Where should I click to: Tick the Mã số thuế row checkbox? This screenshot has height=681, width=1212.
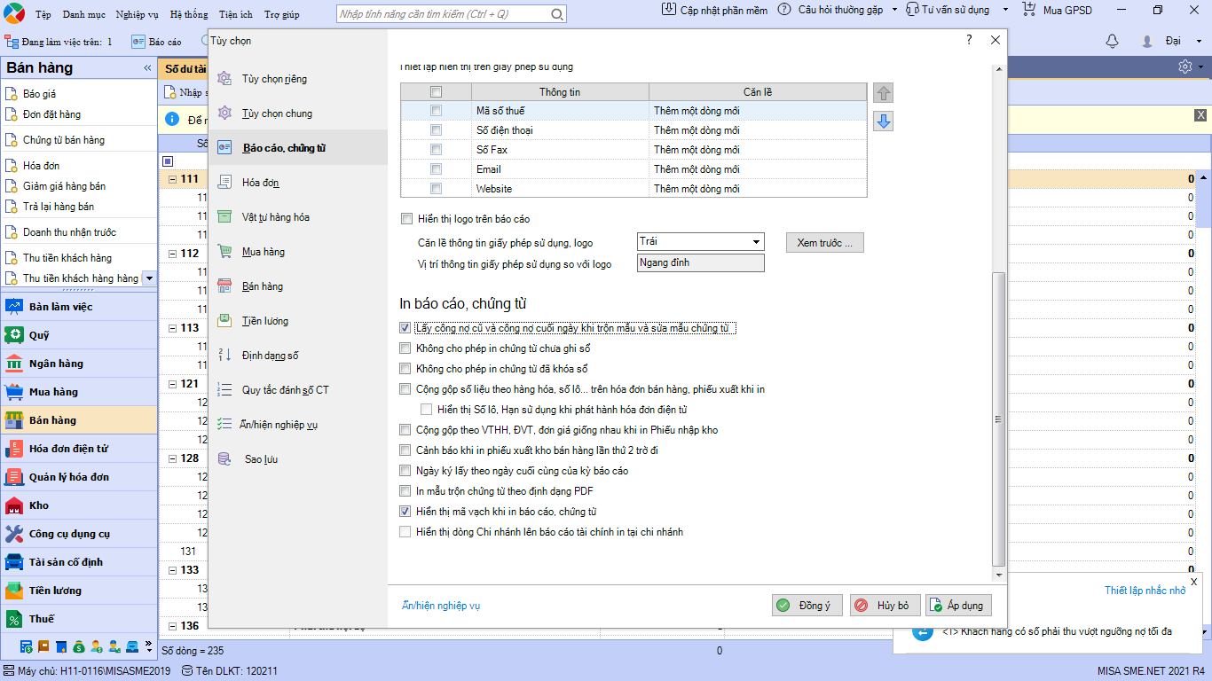(436, 111)
